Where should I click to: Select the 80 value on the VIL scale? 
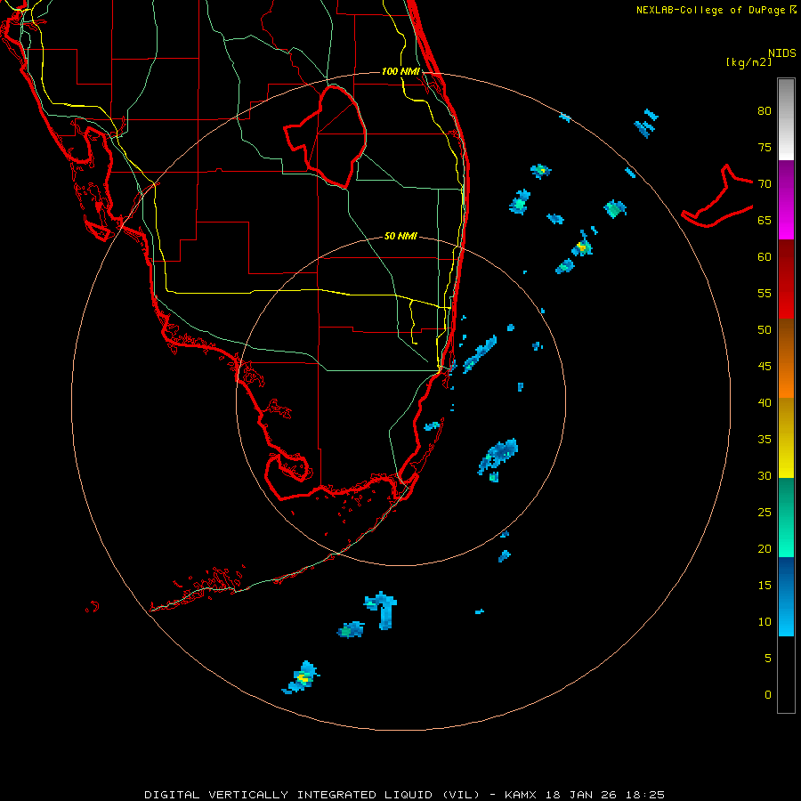(765, 111)
